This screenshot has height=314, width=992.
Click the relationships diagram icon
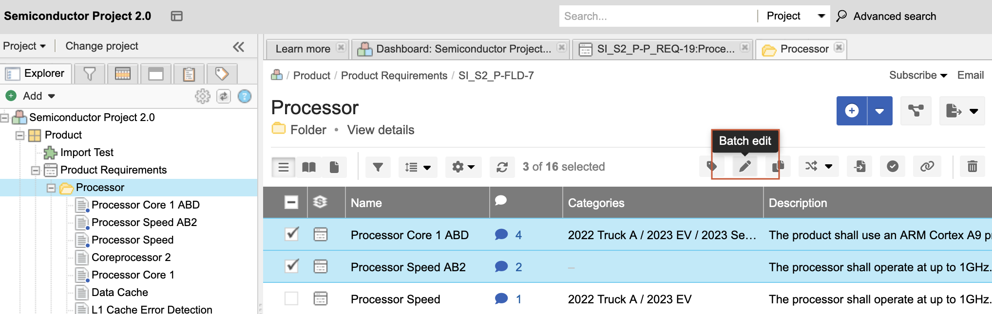(x=916, y=111)
